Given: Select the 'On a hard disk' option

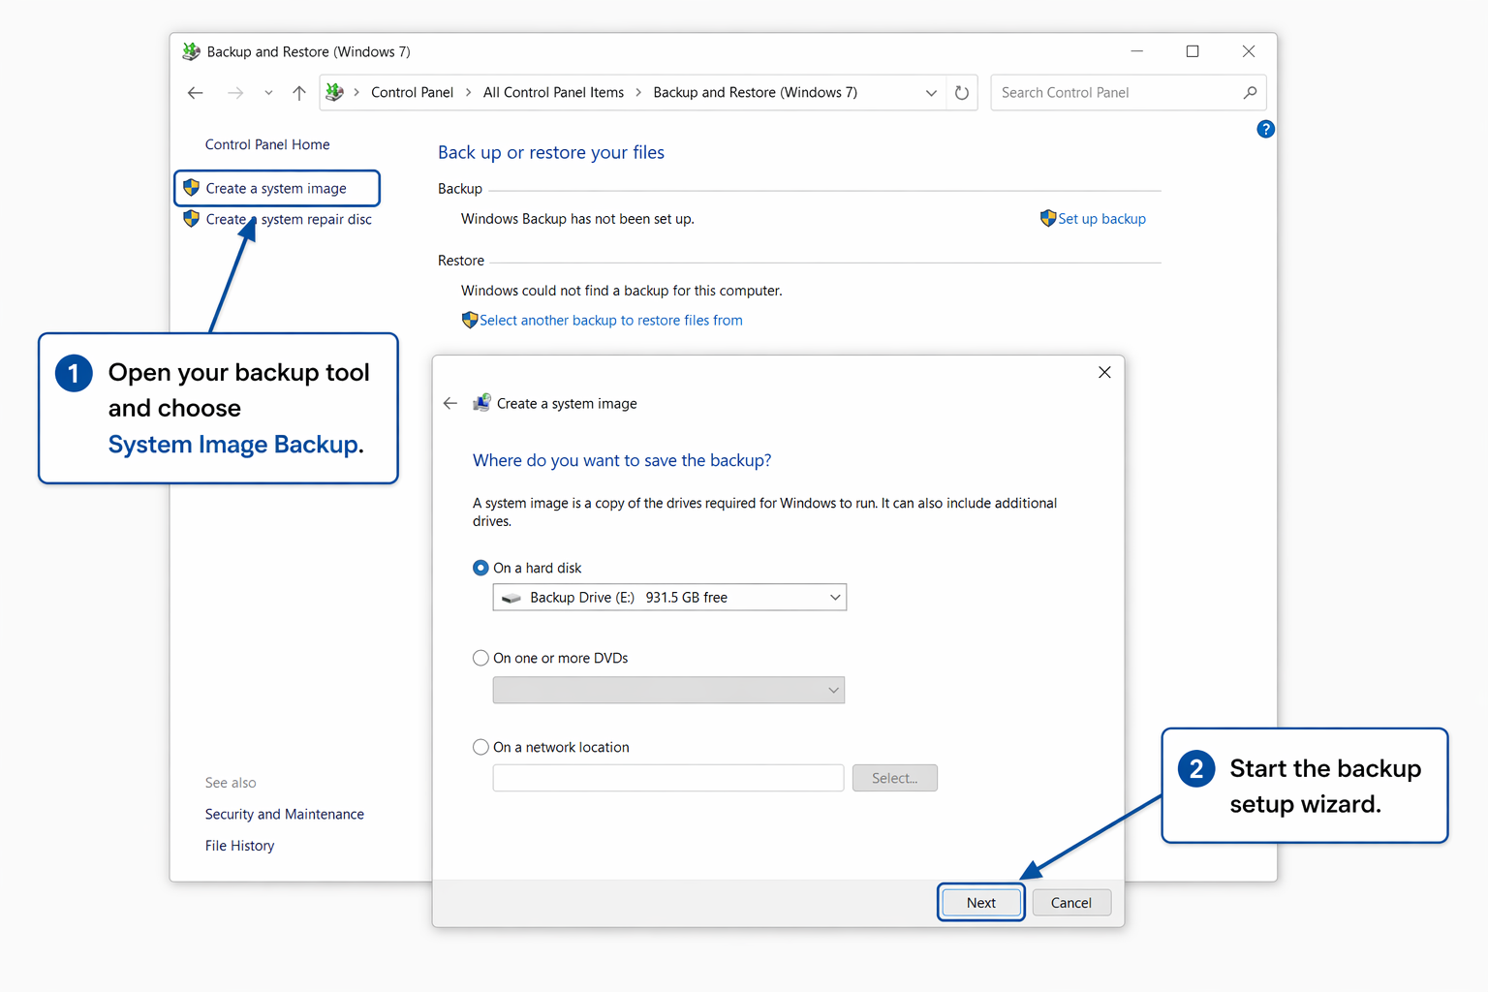Looking at the screenshot, I should pos(480,568).
